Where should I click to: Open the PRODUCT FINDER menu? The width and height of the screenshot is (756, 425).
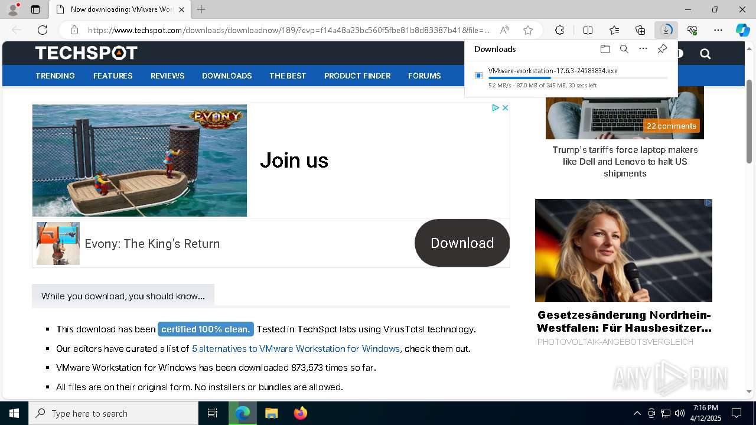pos(357,76)
